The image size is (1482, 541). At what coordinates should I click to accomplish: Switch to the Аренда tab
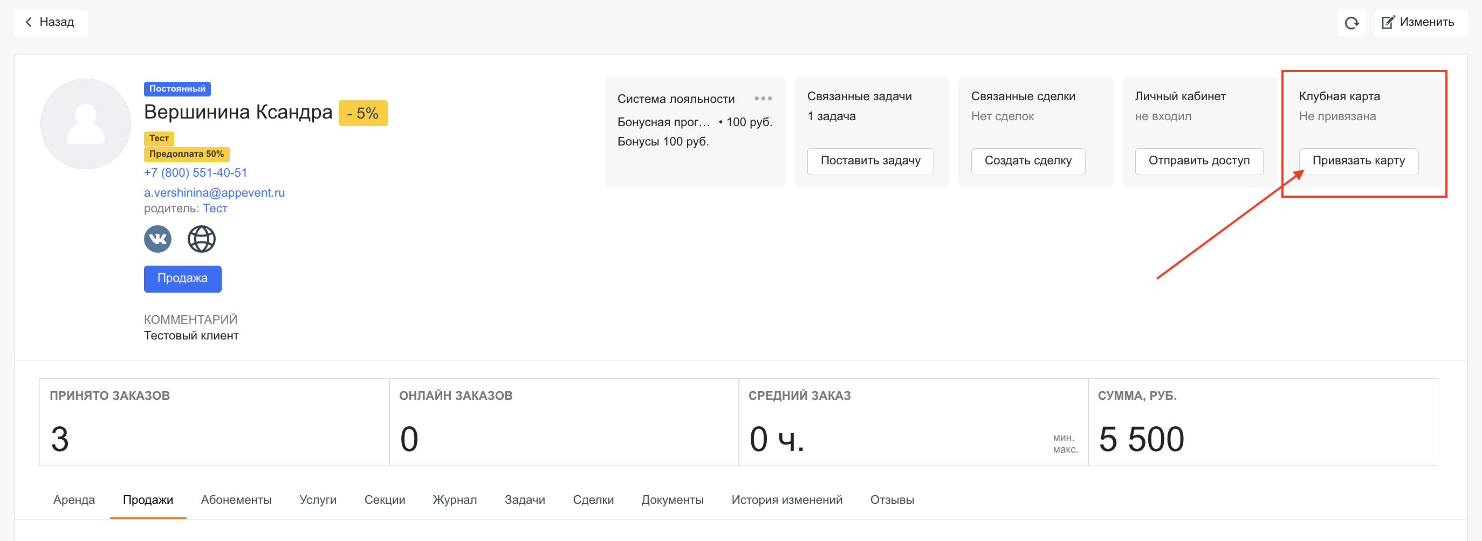(74, 500)
